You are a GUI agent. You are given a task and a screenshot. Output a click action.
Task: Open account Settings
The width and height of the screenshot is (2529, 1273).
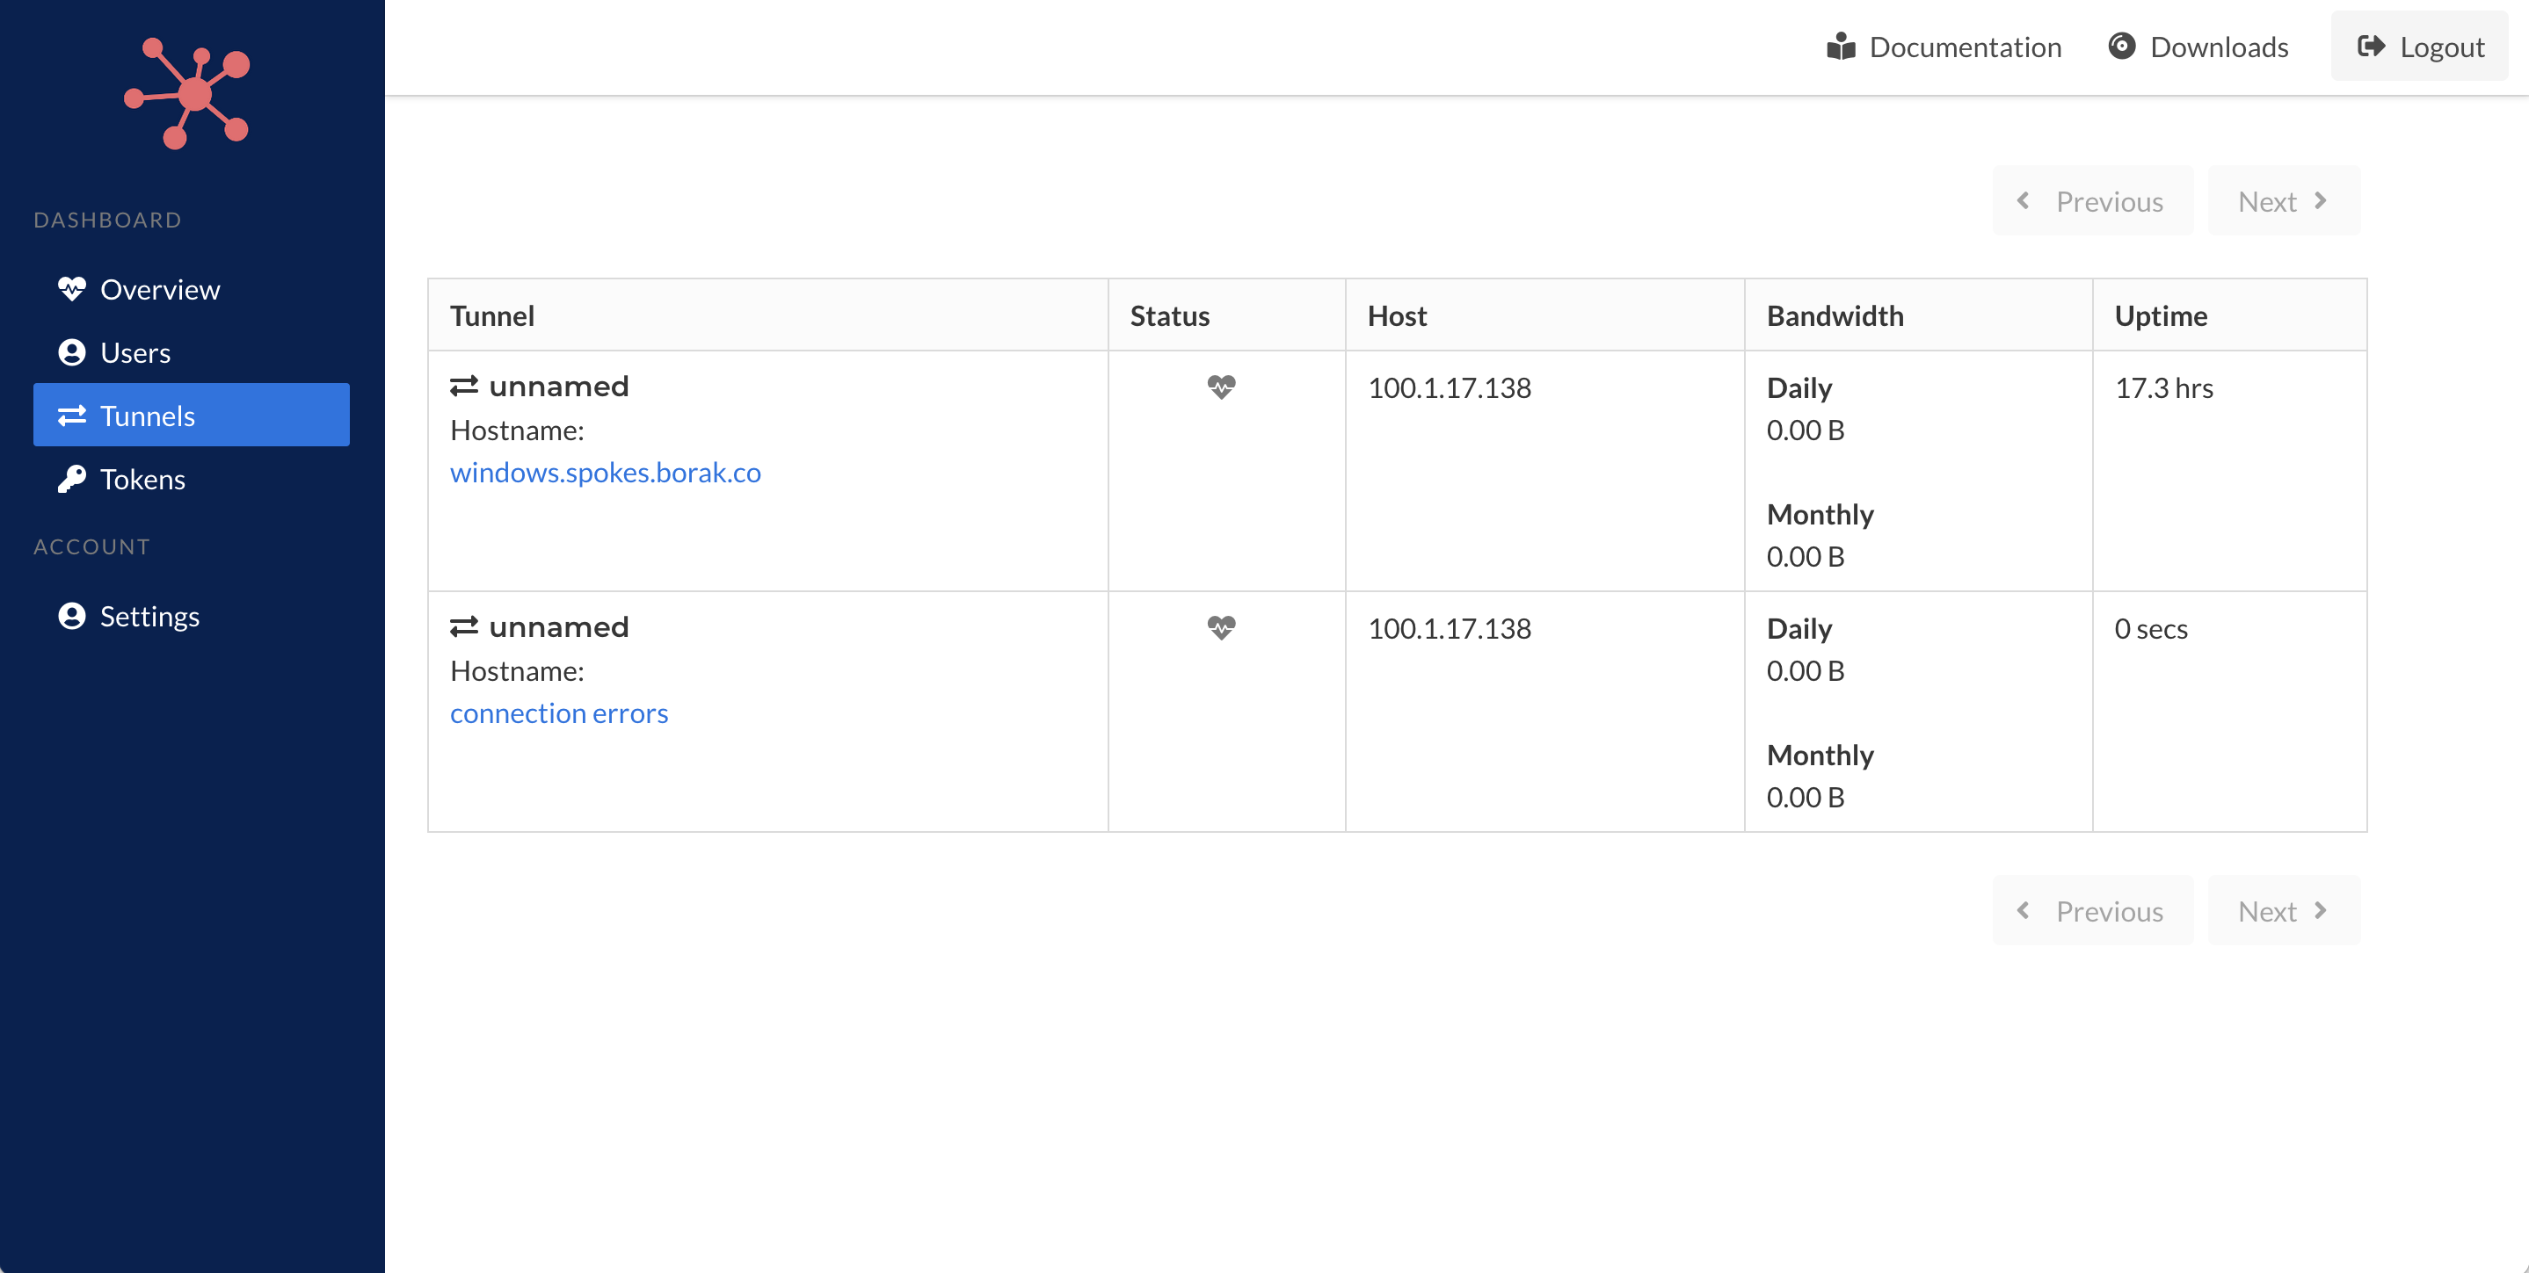click(x=192, y=617)
